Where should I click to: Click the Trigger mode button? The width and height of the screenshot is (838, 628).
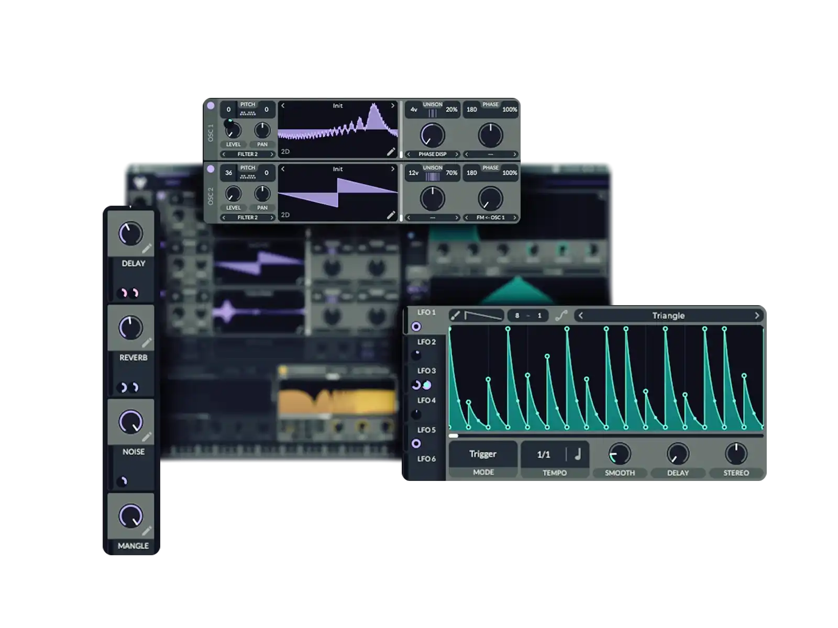click(x=482, y=454)
